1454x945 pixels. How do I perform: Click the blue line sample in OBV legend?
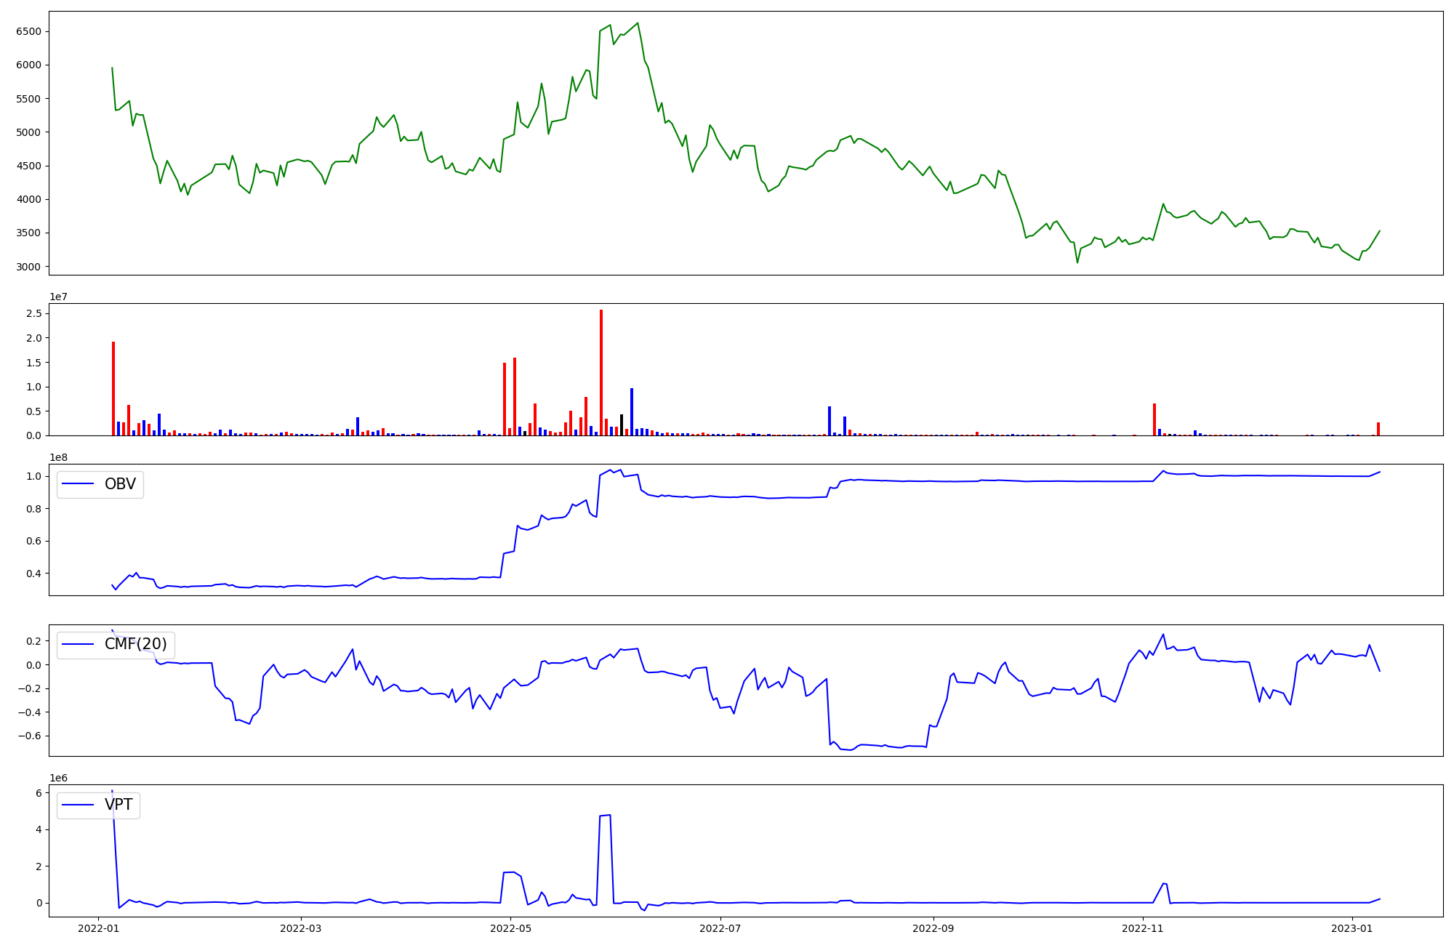pyautogui.click(x=79, y=484)
